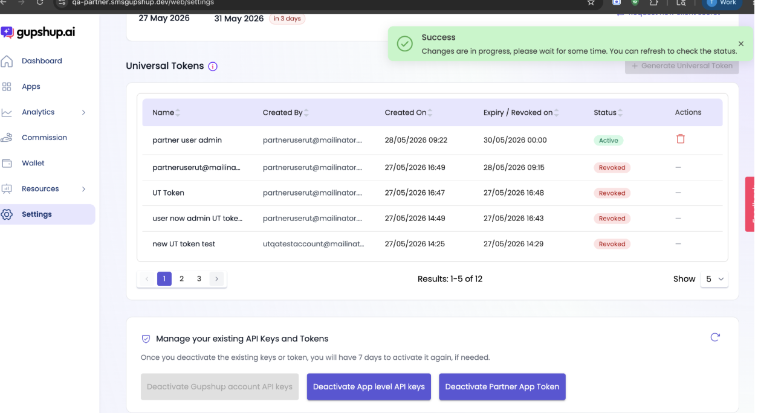The width and height of the screenshot is (758, 413).
Task: Click the shield icon beside Manage heading
Action: [146, 339]
